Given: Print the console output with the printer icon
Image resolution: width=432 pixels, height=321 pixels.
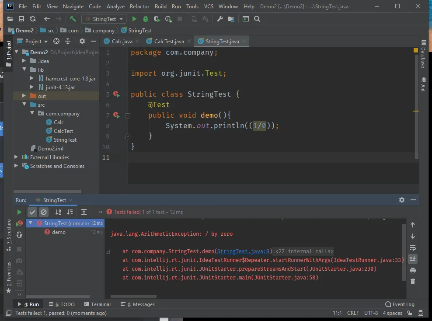Looking at the screenshot, I should tap(412, 270).
